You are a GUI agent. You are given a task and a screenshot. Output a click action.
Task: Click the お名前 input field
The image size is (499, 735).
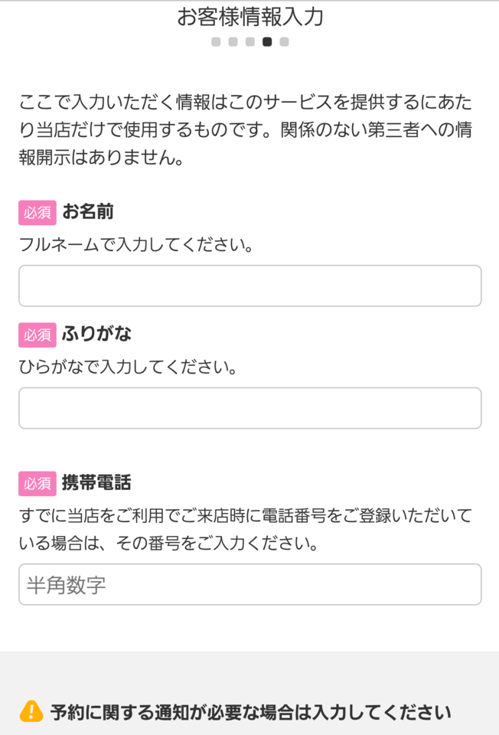pos(249,286)
